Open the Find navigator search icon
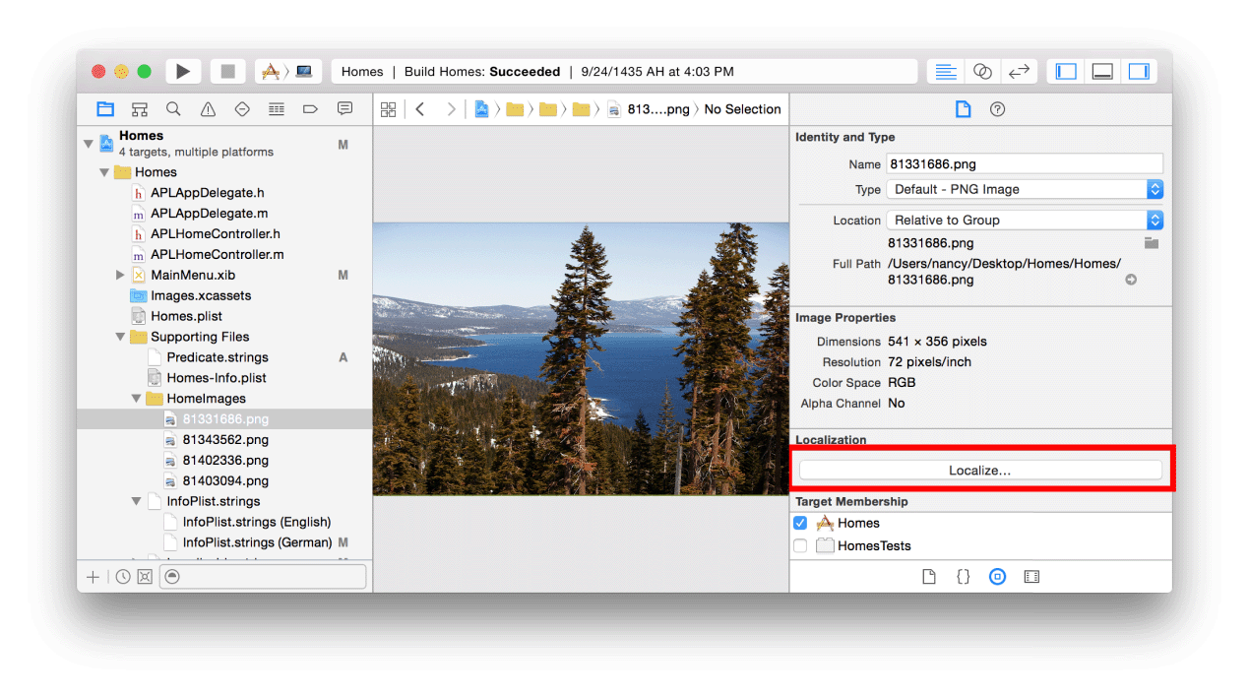The width and height of the screenshot is (1249, 697). click(x=173, y=109)
